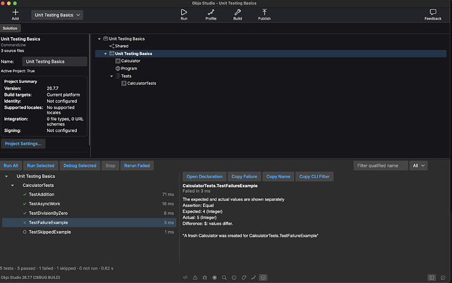Click Run All tests button

[11, 165]
